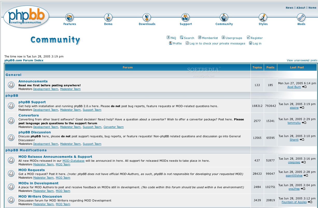This screenshot has width=318, height=208.
Task: Click the phpBB Discussion folder icon
Action: [11, 138]
